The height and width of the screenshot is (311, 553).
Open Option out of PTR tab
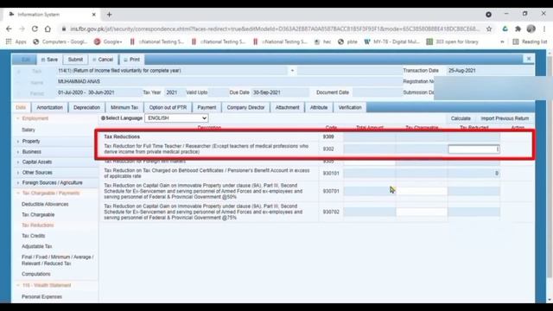[x=168, y=107]
